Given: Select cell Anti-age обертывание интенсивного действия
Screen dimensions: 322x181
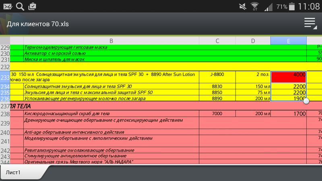Looking at the screenshot, I should click(111, 132).
